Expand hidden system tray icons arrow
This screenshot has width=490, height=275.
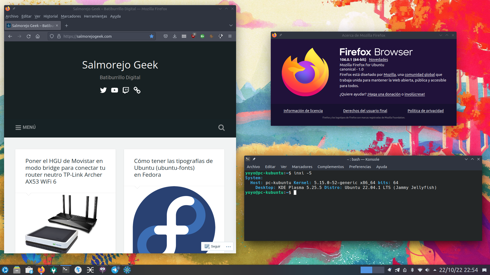[435, 270]
